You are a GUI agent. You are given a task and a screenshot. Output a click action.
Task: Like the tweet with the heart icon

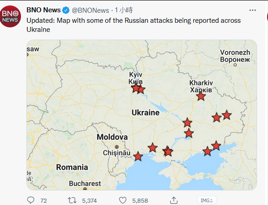click(x=123, y=200)
